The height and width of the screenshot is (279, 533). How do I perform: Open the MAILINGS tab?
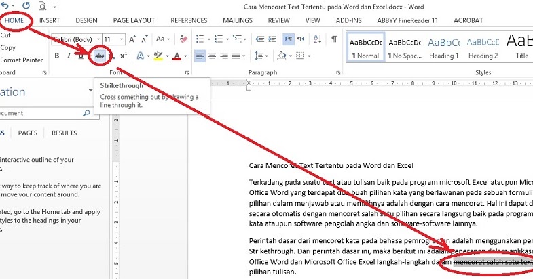point(238,20)
